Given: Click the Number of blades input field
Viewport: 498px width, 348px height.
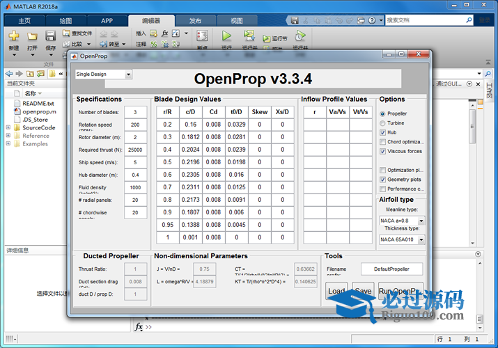Looking at the screenshot, I should tap(135, 112).
